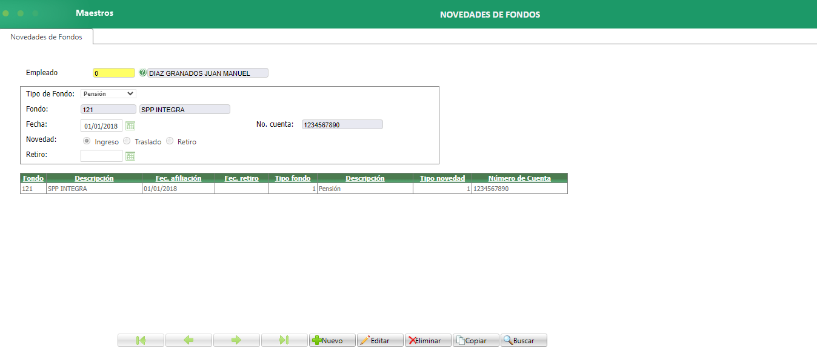Open the Tipo de Fondo dropdown
The height and width of the screenshot is (359, 817).
click(108, 93)
